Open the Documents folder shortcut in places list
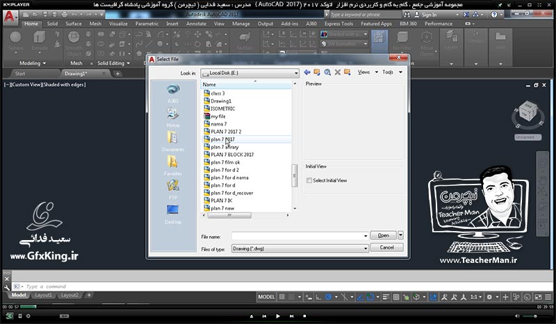556x324 pixels. (172, 142)
